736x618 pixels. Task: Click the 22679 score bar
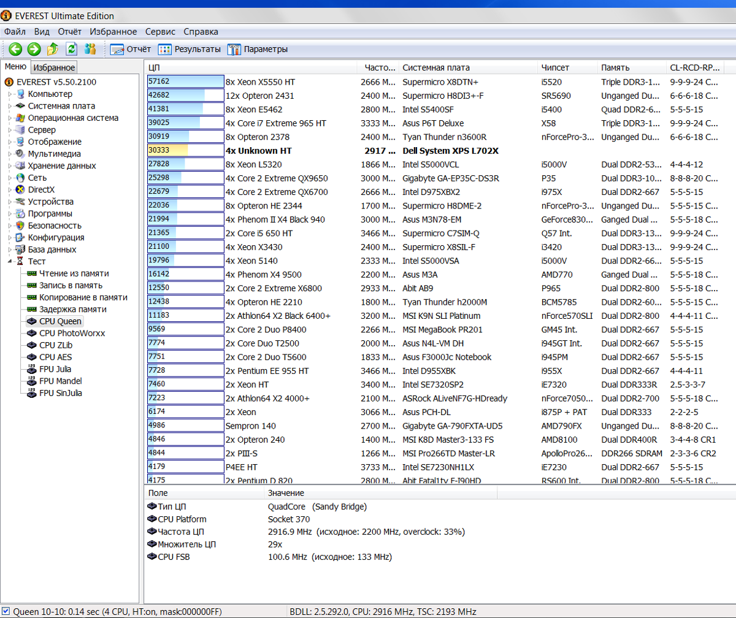click(x=186, y=192)
